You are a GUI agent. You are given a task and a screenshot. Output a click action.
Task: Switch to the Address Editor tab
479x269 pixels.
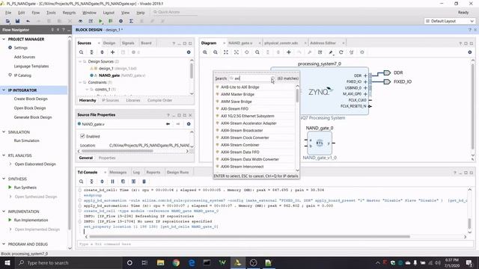point(323,43)
